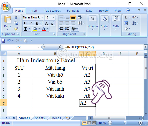Open Excel Help question mark
This screenshot has height=126, width=148.
tap(128, 10)
